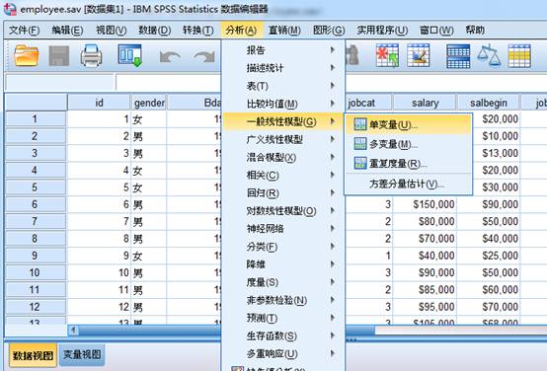Open the 编辑(E) menu

click(67, 31)
